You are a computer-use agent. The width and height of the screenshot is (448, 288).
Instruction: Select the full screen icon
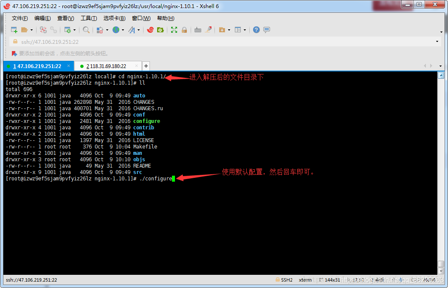(x=174, y=30)
